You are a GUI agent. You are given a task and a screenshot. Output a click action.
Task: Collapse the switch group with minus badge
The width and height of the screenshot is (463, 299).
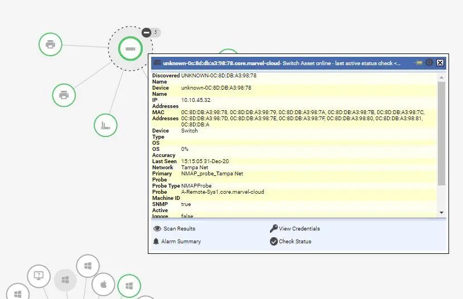click(x=147, y=32)
